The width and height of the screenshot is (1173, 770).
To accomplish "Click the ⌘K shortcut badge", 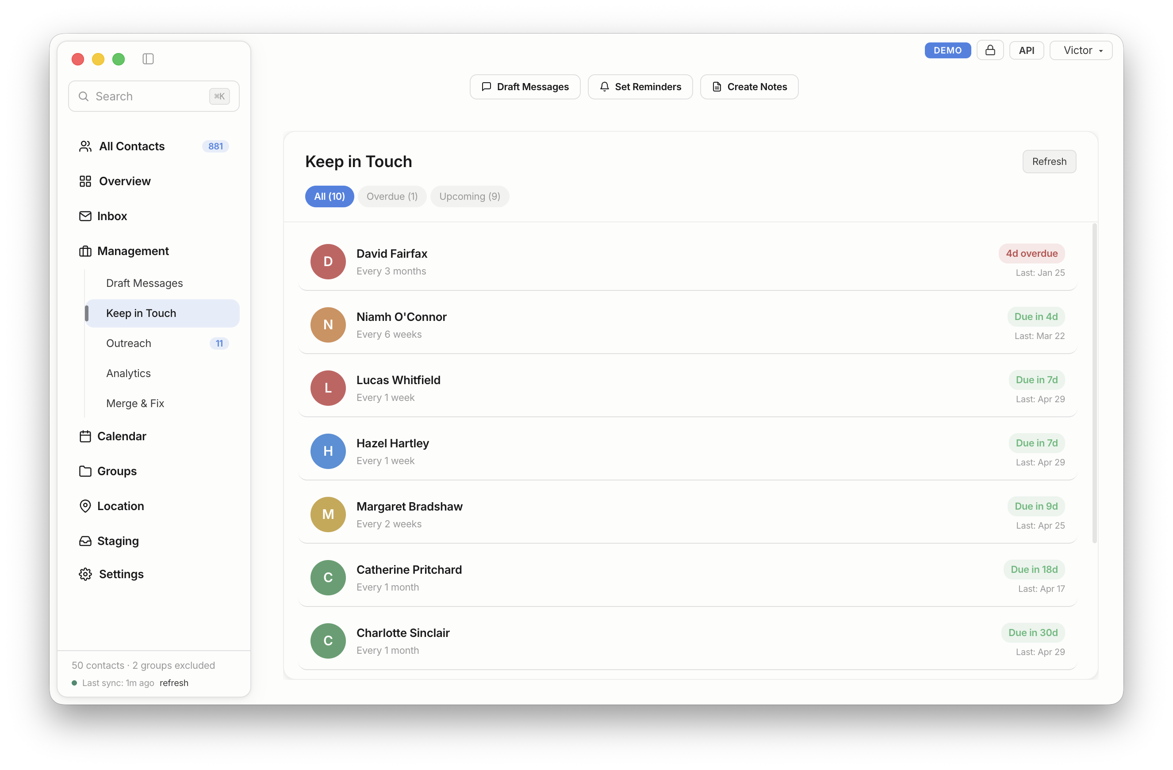I will click(219, 96).
